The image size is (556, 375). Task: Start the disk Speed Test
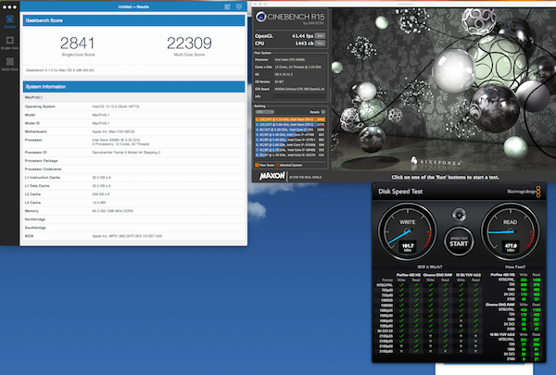coord(459,242)
